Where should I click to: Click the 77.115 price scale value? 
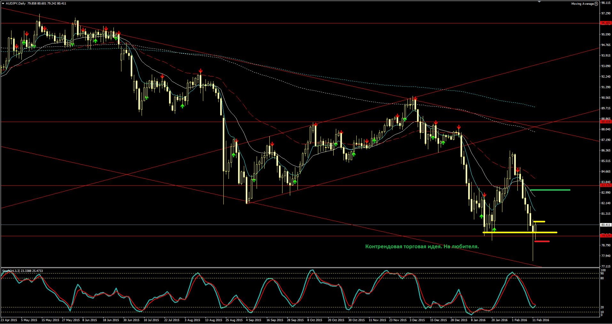[606, 266]
